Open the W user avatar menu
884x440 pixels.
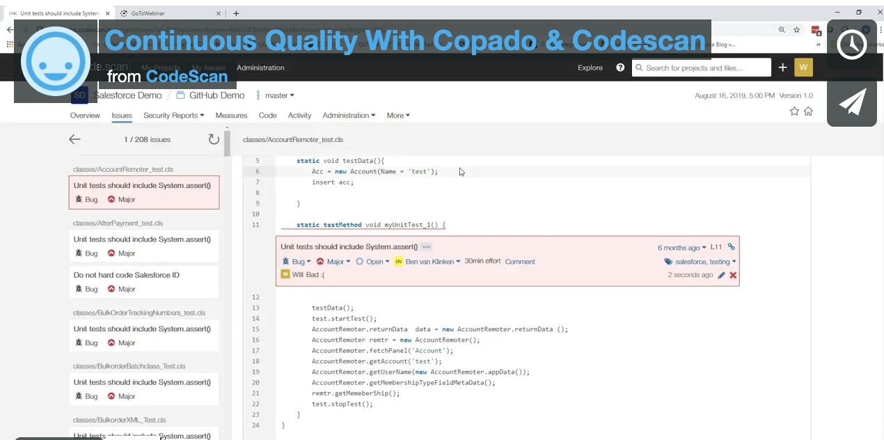click(x=803, y=67)
